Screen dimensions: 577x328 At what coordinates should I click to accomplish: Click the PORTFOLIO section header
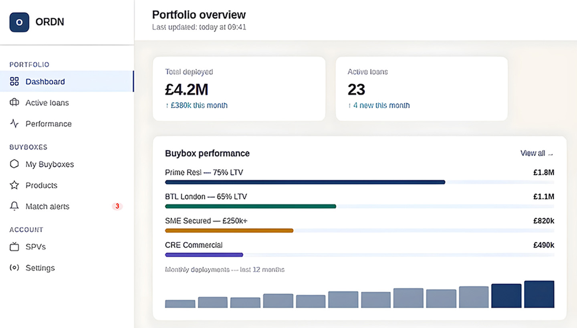[x=30, y=65]
